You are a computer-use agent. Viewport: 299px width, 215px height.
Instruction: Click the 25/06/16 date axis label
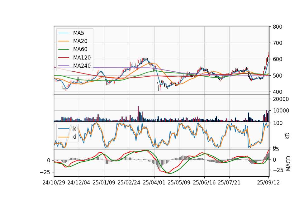click(x=204, y=183)
